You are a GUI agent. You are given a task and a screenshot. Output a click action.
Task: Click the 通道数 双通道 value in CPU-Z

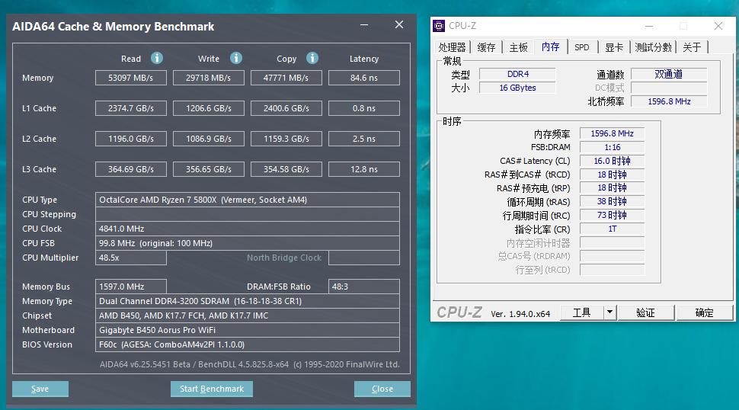669,74
